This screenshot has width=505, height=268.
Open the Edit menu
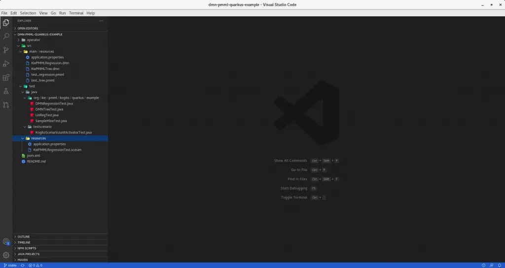(13, 13)
